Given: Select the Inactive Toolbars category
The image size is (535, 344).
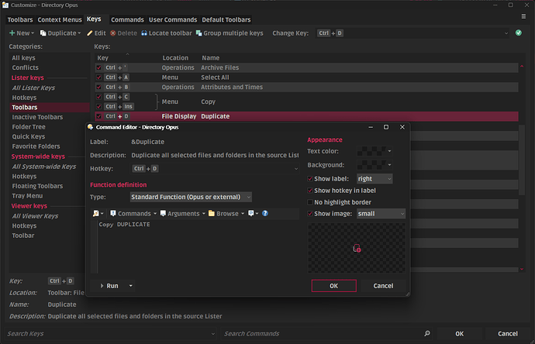Looking at the screenshot, I should click(x=37, y=117).
